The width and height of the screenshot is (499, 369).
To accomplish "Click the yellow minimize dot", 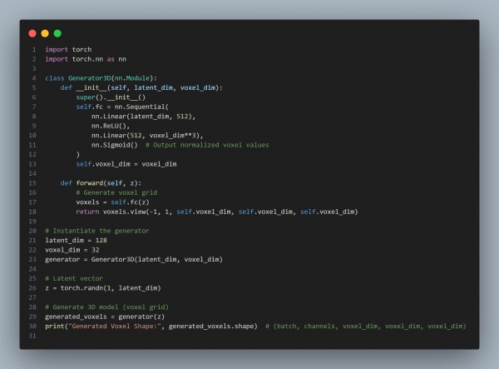I will pyautogui.click(x=45, y=33).
